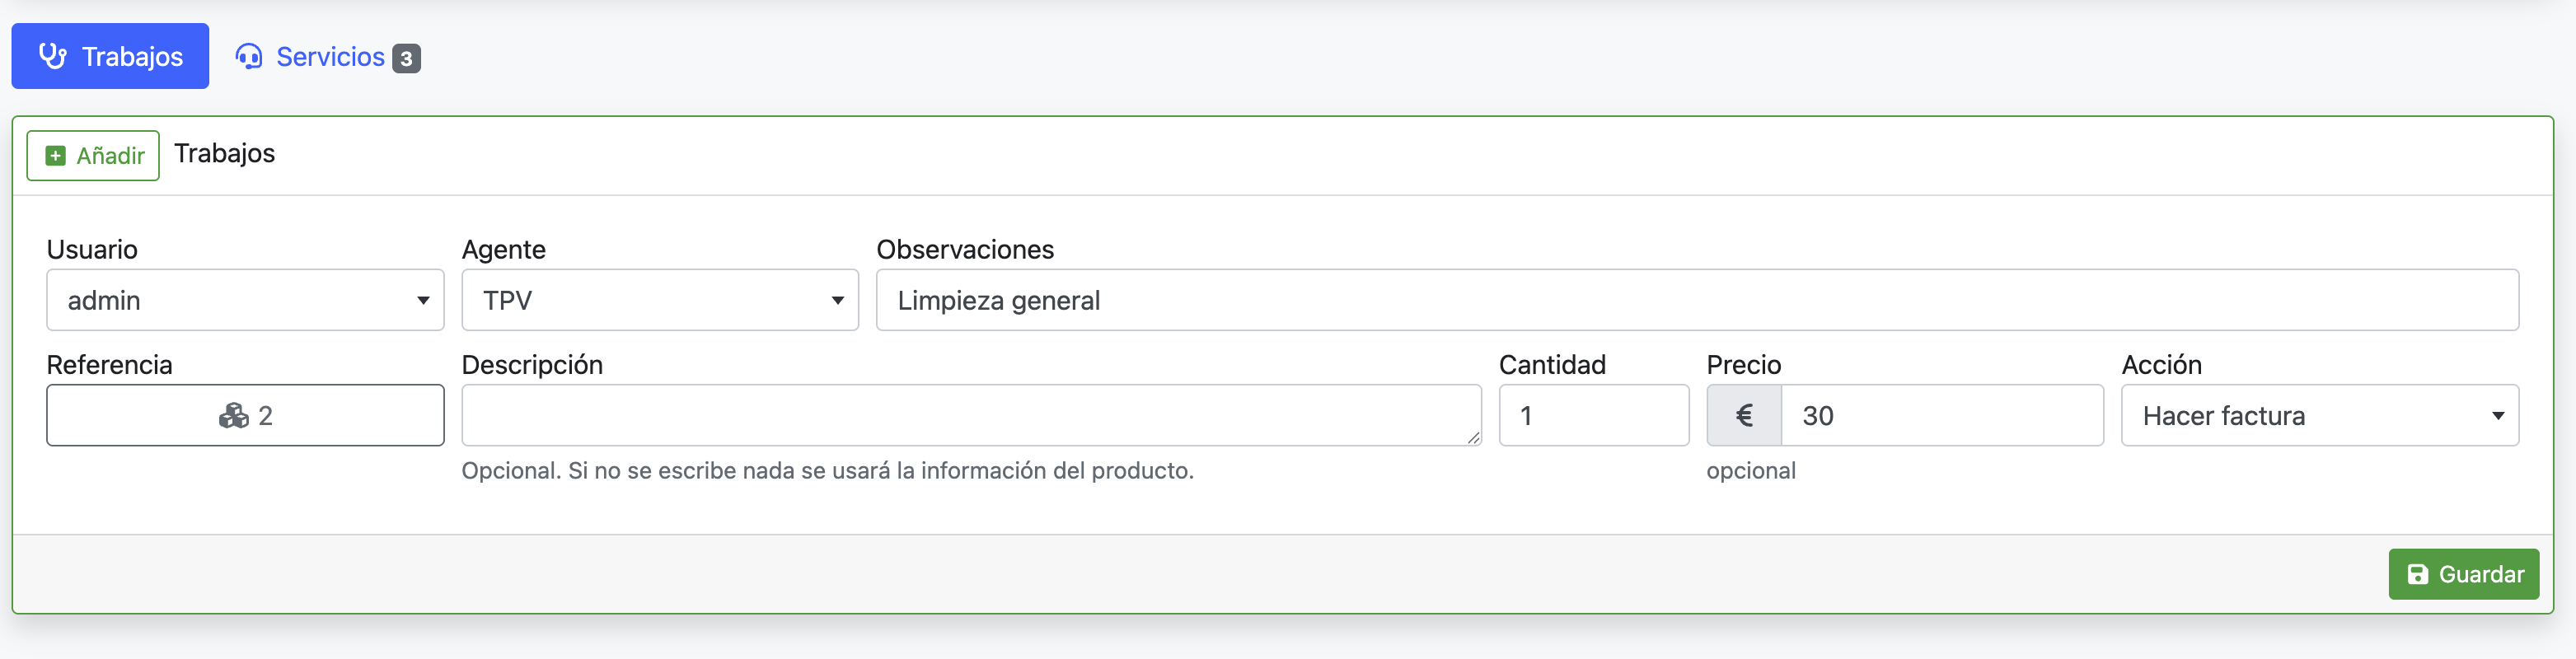Click the euro symbol beside Precio
Image resolution: width=2576 pixels, height=659 pixels.
pos(1743,416)
